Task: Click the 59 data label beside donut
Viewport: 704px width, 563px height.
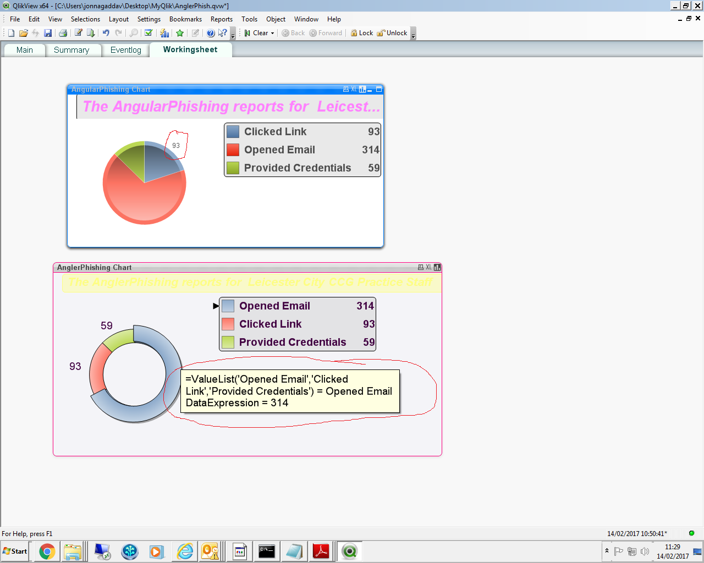Action: 107,325
